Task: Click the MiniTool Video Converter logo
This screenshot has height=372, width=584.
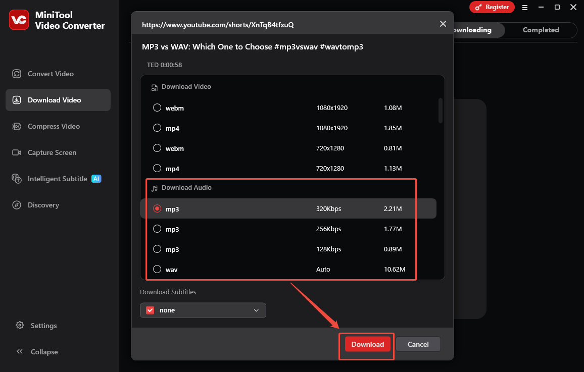Action: click(x=19, y=20)
